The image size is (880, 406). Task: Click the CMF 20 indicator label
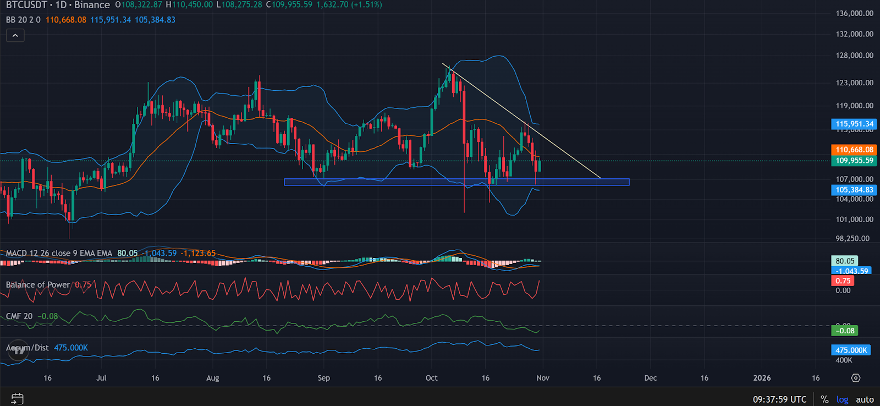[x=19, y=316]
